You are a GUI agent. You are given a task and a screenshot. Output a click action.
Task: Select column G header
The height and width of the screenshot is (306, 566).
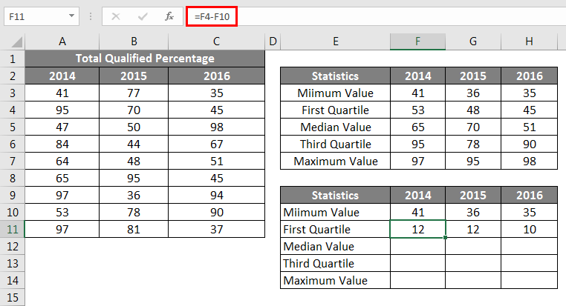click(473, 41)
